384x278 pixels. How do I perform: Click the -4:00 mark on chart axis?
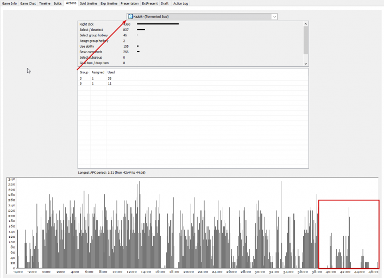tap(18, 271)
